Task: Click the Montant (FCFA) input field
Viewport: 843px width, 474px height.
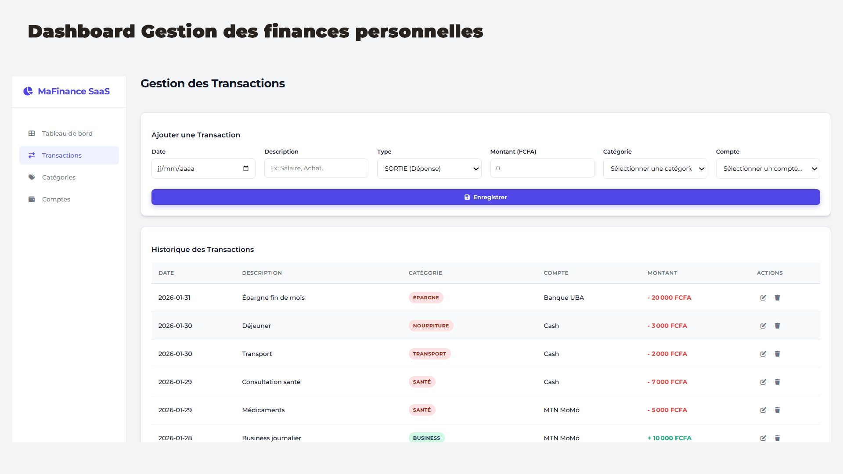Action: [542, 168]
